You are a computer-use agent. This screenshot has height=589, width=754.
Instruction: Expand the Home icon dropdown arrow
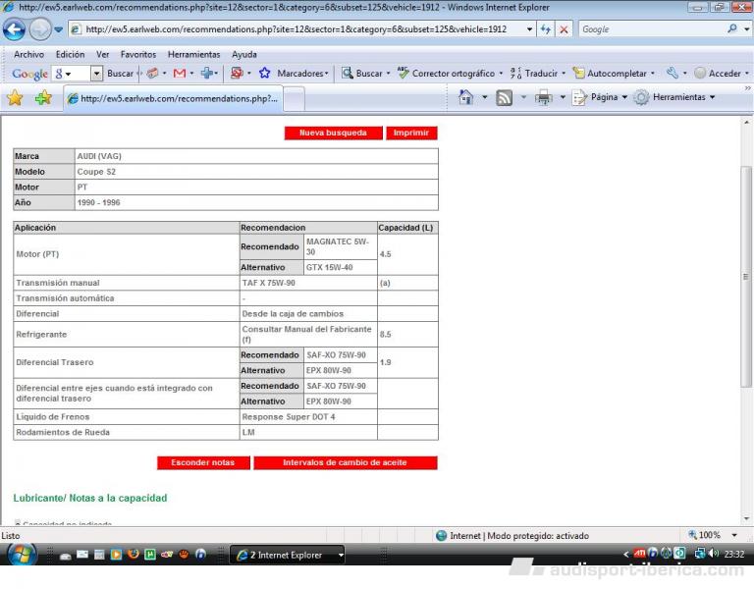[485, 97]
